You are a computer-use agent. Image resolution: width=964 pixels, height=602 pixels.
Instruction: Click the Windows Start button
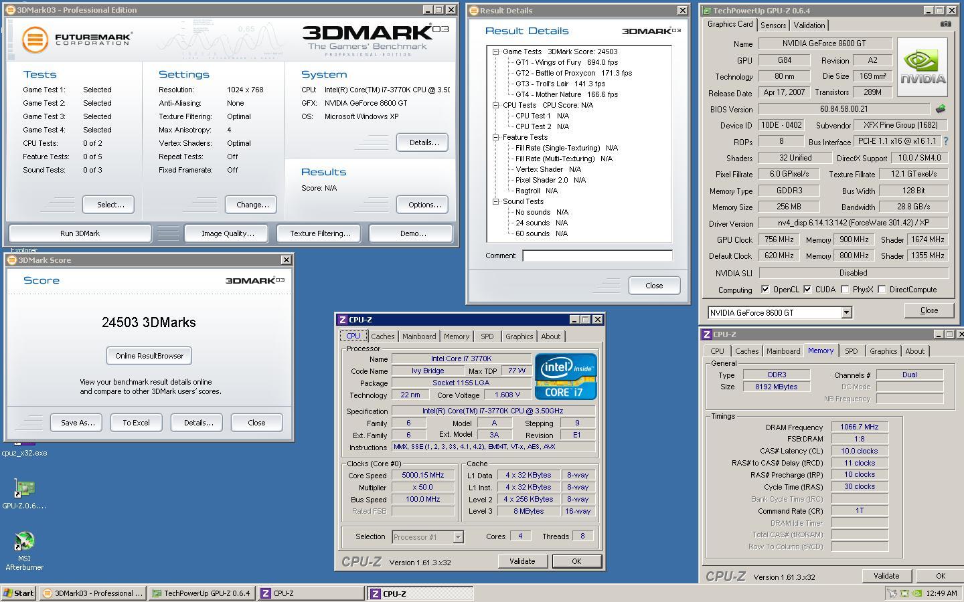19,593
